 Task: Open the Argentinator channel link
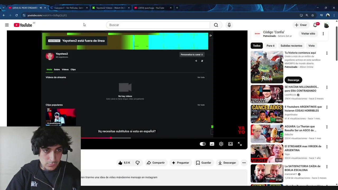(291, 115)
